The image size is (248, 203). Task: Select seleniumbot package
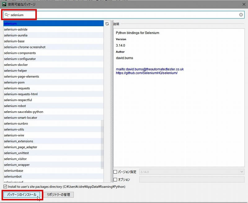click(x=53, y=176)
